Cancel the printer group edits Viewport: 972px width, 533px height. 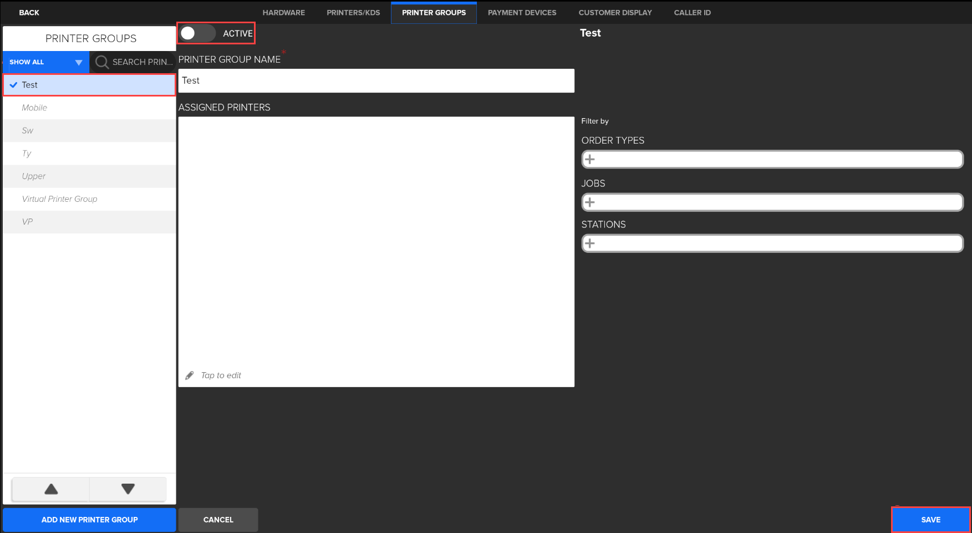pyautogui.click(x=218, y=520)
